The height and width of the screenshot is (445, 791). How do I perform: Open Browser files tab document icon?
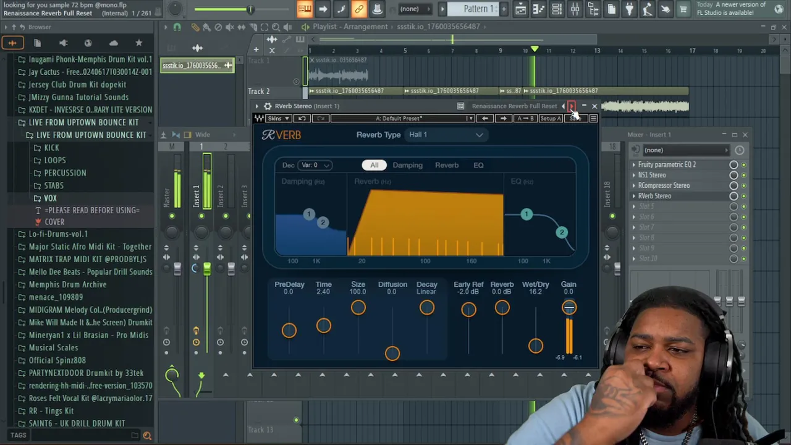pos(37,43)
